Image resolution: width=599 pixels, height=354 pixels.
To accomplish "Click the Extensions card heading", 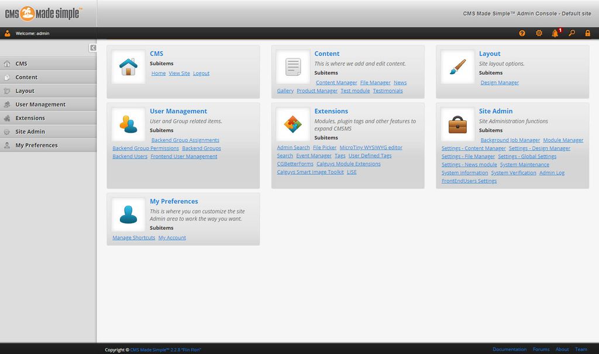I will point(331,111).
